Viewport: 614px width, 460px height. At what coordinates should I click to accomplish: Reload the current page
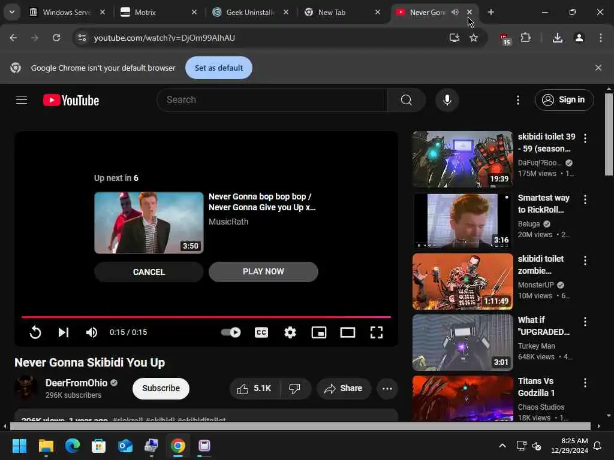click(x=56, y=38)
